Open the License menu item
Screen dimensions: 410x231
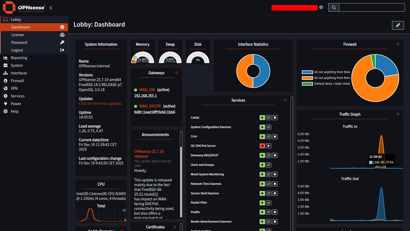pos(17,35)
